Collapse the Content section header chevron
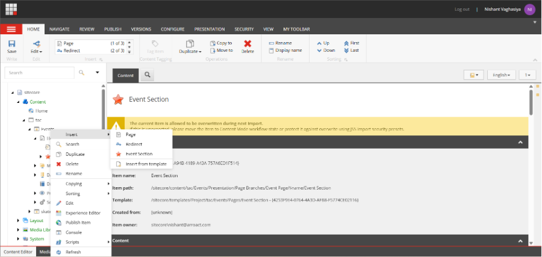 tap(520, 241)
